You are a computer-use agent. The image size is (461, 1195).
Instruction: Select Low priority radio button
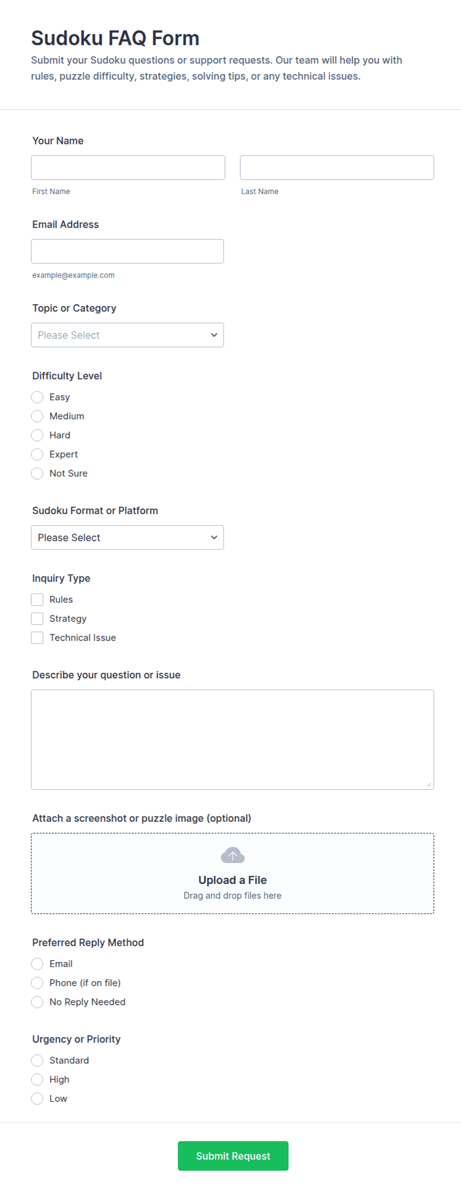point(37,1099)
